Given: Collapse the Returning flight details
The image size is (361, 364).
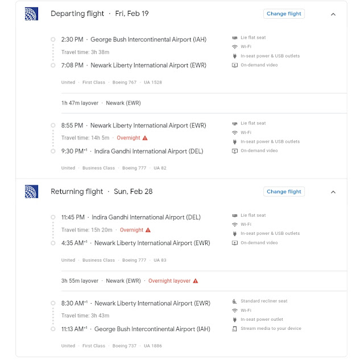Looking at the screenshot, I should [333, 192].
